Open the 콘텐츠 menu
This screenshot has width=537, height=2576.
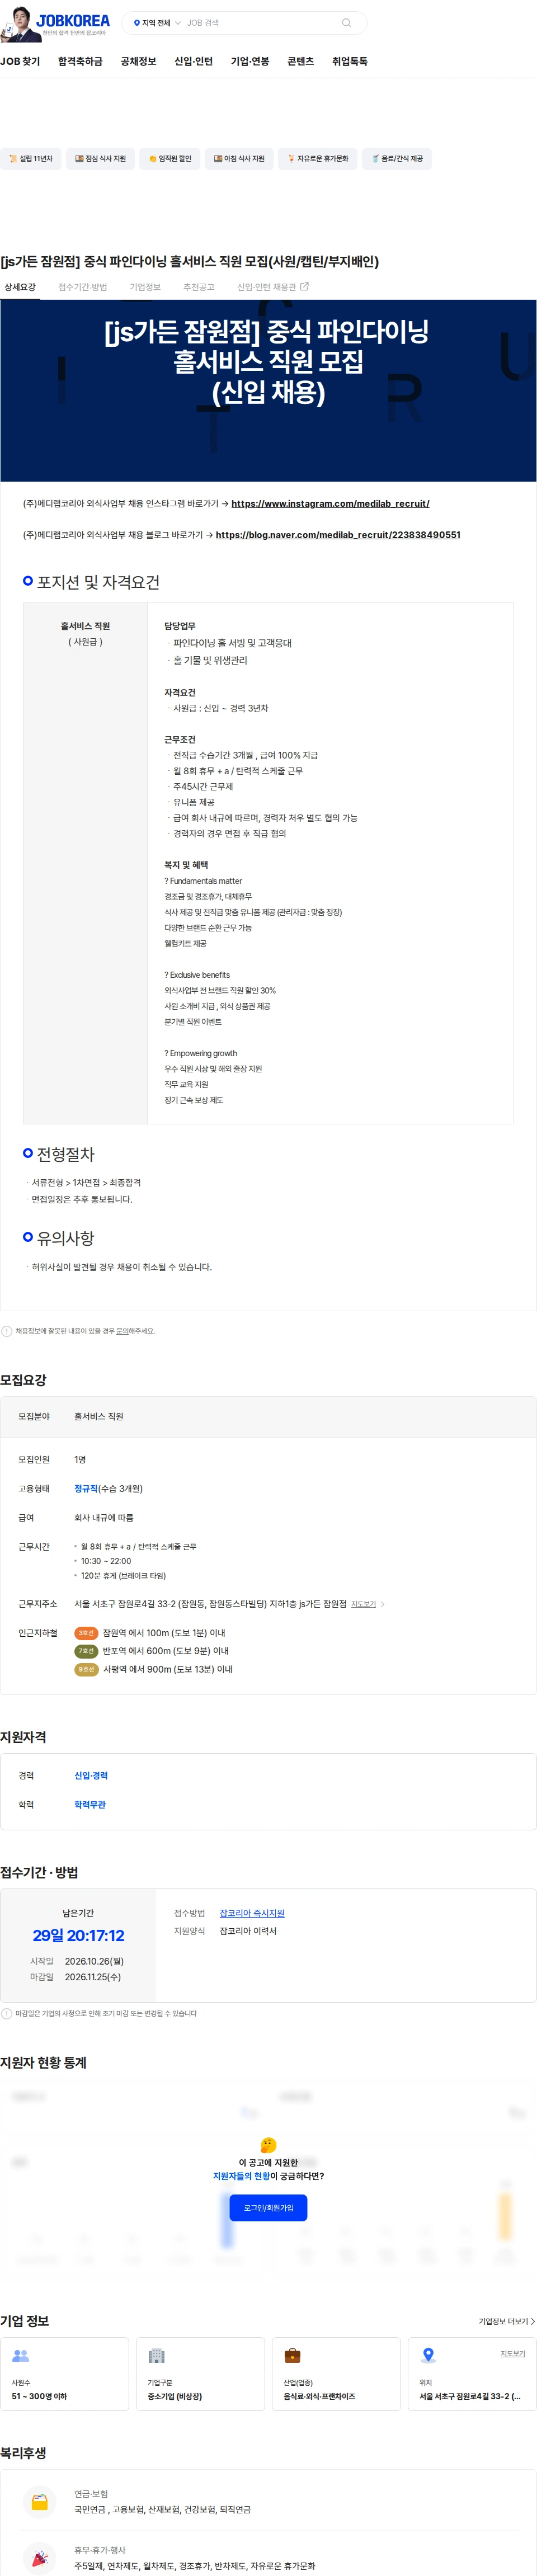[300, 62]
